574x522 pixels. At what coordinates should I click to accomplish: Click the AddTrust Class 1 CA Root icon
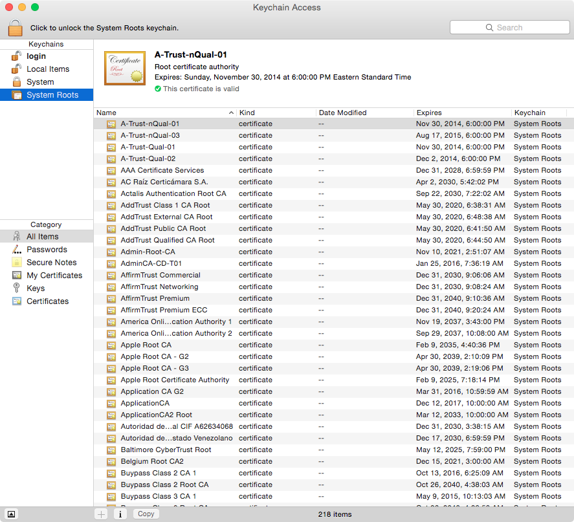pyautogui.click(x=111, y=206)
